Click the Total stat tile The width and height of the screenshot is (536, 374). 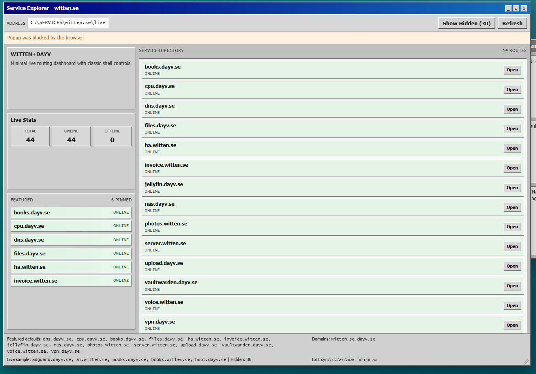(30, 136)
